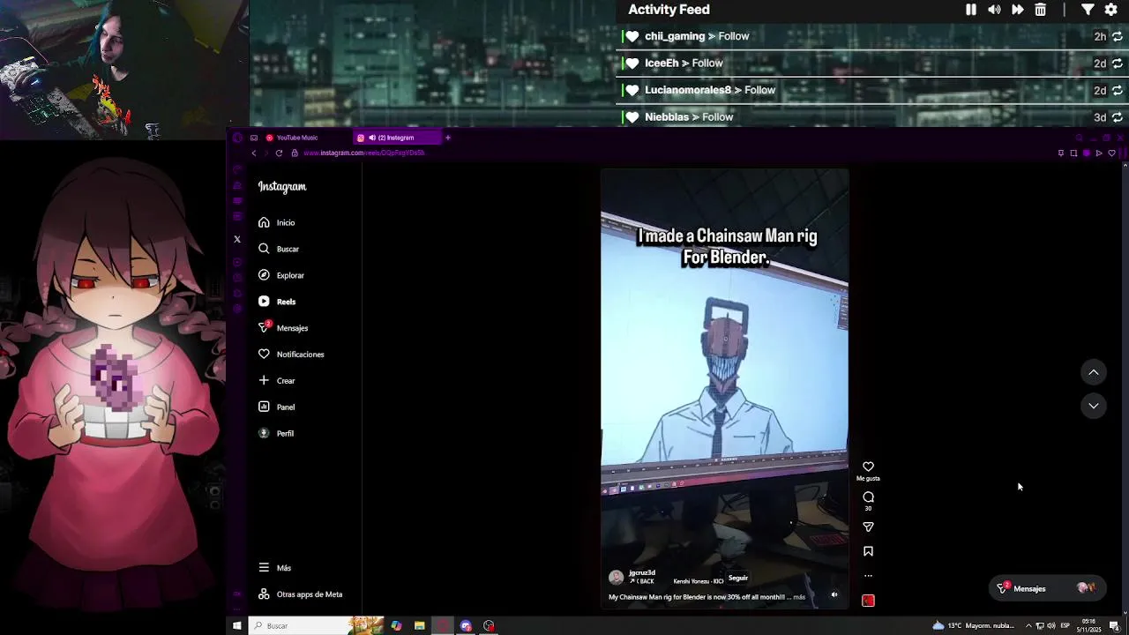Open the browser bookmarks heart icon
The width and height of the screenshot is (1129, 635).
point(1111,153)
